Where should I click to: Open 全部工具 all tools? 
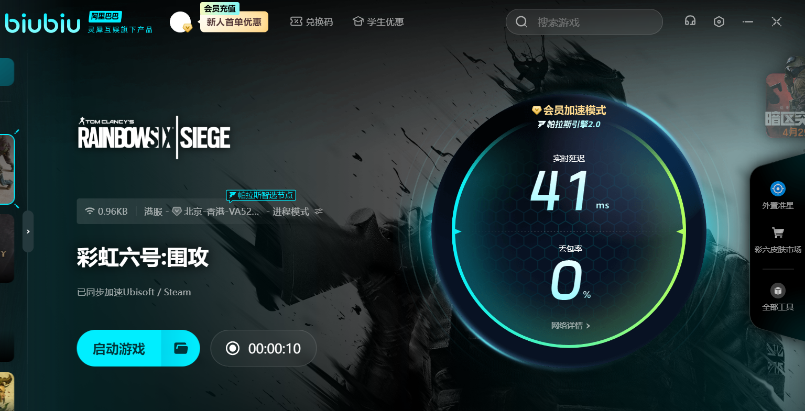click(778, 297)
